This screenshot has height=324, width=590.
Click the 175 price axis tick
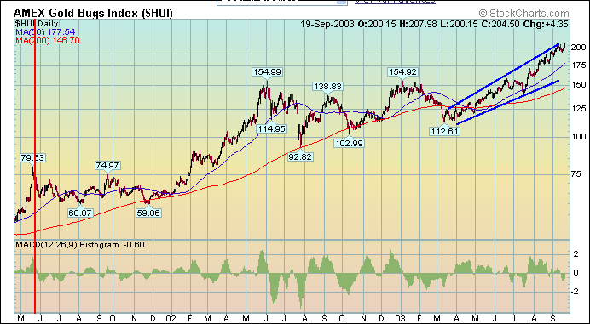point(580,65)
